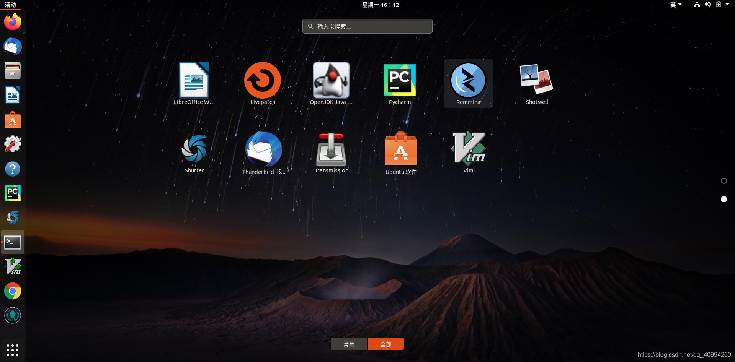The width and height of the screenshot is (735, 362).
Task: Click the battery status icon
Action: tap(718, 5)
